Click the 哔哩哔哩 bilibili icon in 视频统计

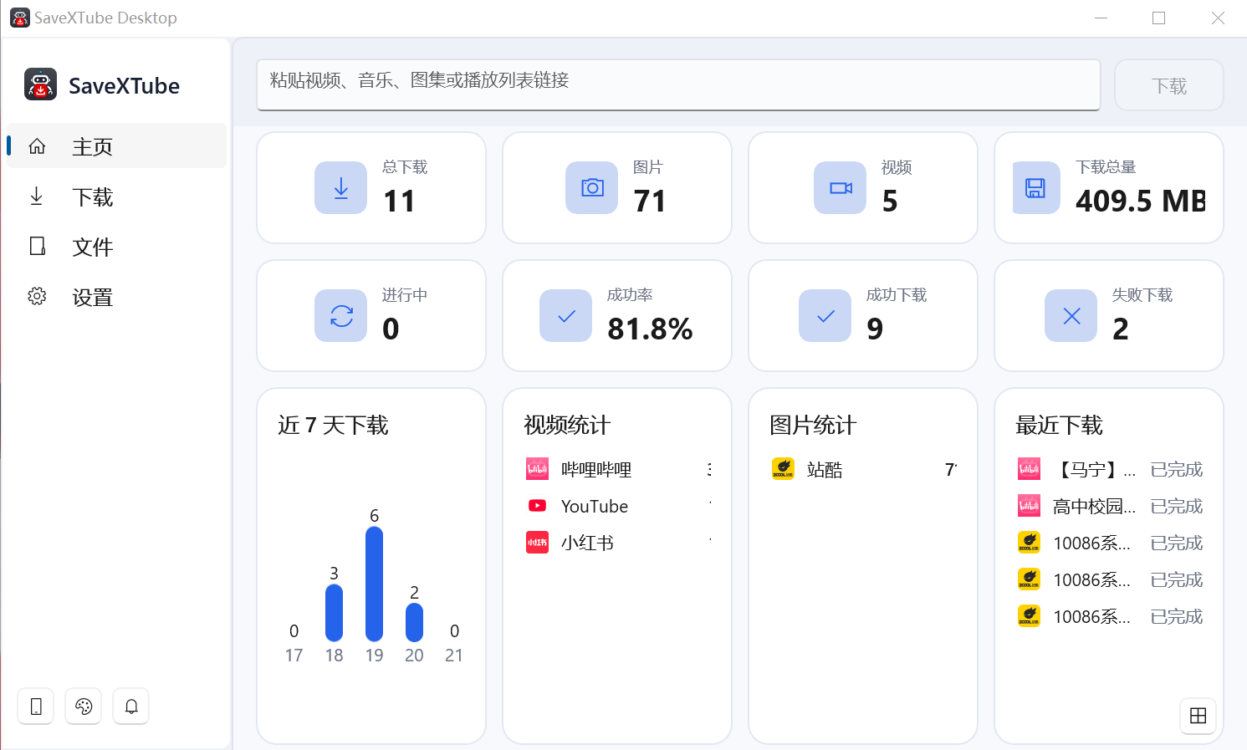(537, 469)
